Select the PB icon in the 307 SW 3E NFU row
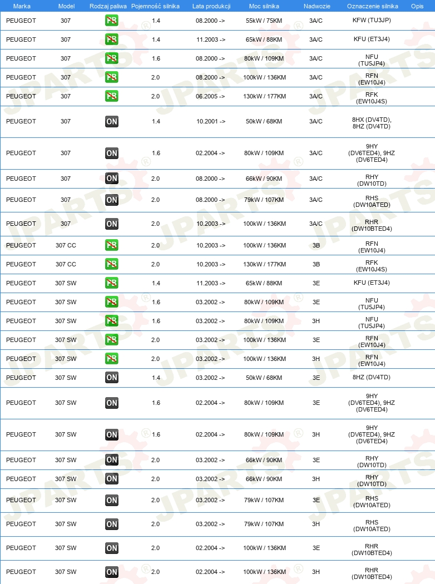Image resolution: width=435 pixels, height=584 pixels. point(112,302)
